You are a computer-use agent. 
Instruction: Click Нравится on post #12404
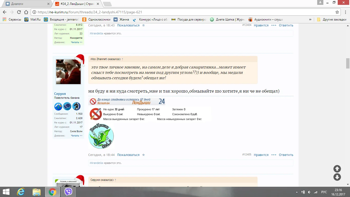pyautogui.click(x=261, y=25)
